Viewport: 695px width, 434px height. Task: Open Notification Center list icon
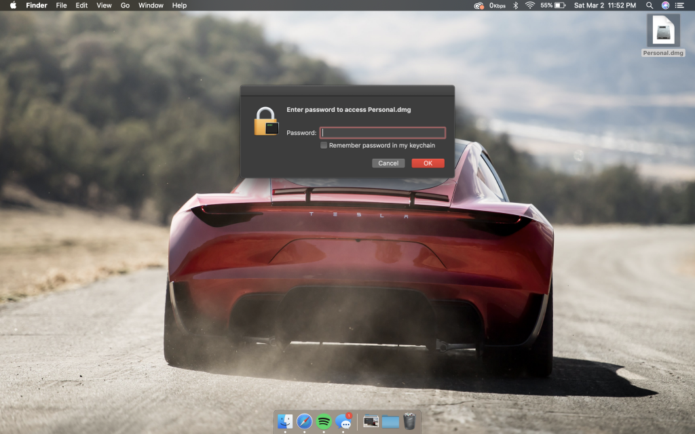(679, 5)
